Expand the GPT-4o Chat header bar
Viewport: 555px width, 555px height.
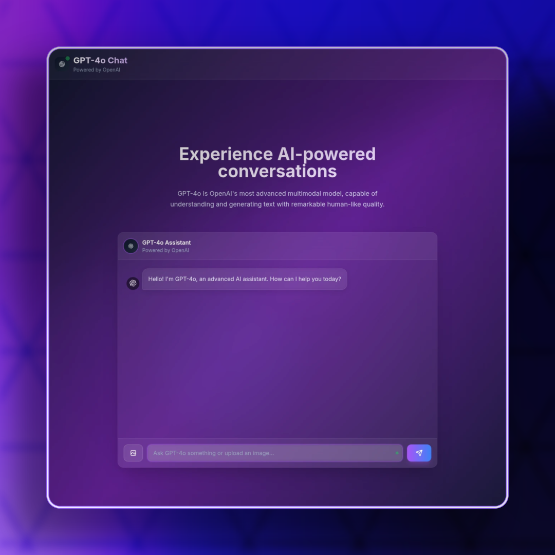pos(277,64)
